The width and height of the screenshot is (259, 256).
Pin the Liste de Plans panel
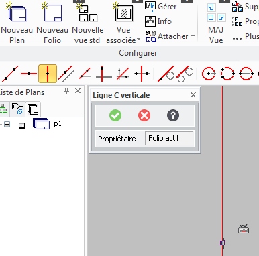66,90
